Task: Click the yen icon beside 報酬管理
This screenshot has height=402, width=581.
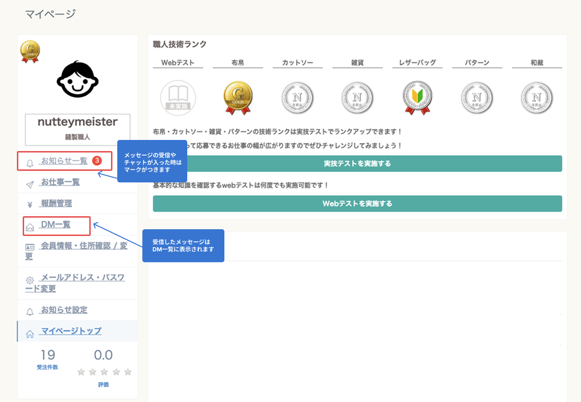Action: (x=30, y=205)
